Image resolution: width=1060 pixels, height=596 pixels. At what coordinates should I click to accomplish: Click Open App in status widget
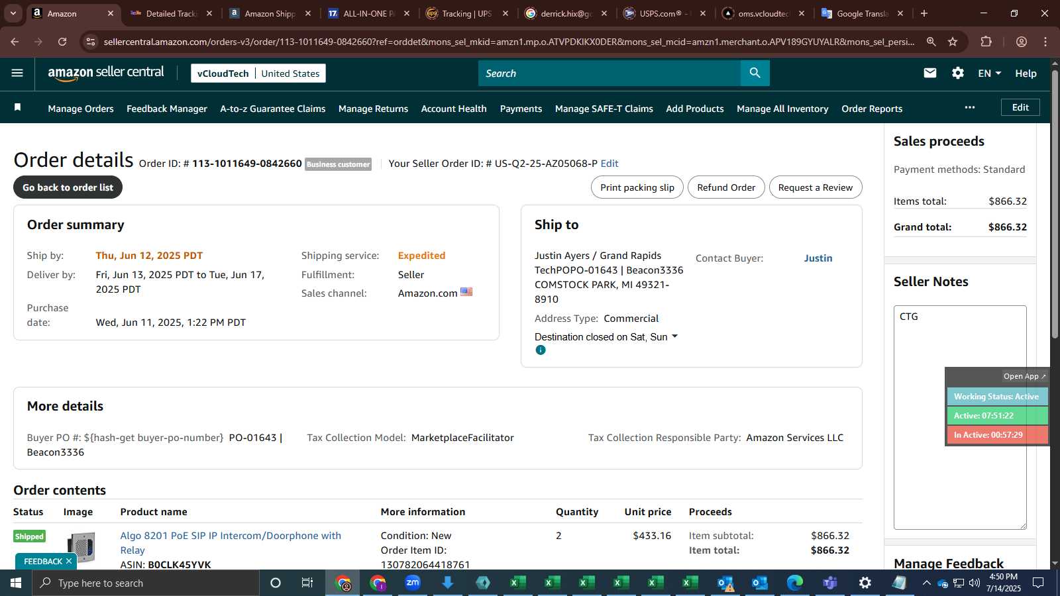point(1024,376)
